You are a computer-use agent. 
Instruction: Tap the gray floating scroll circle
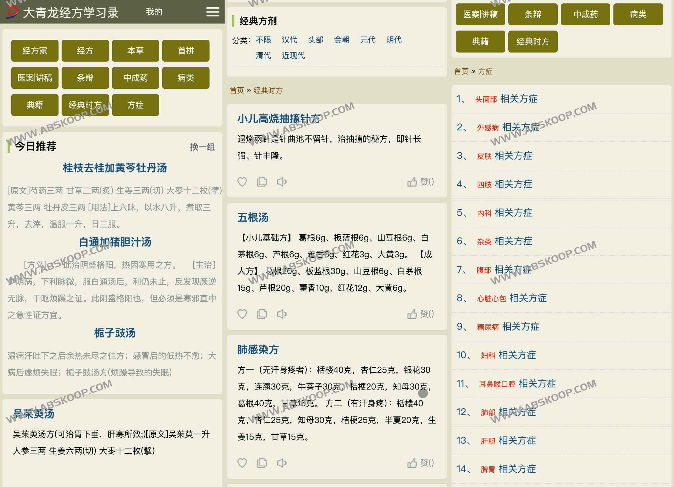(x=423, y=394)
